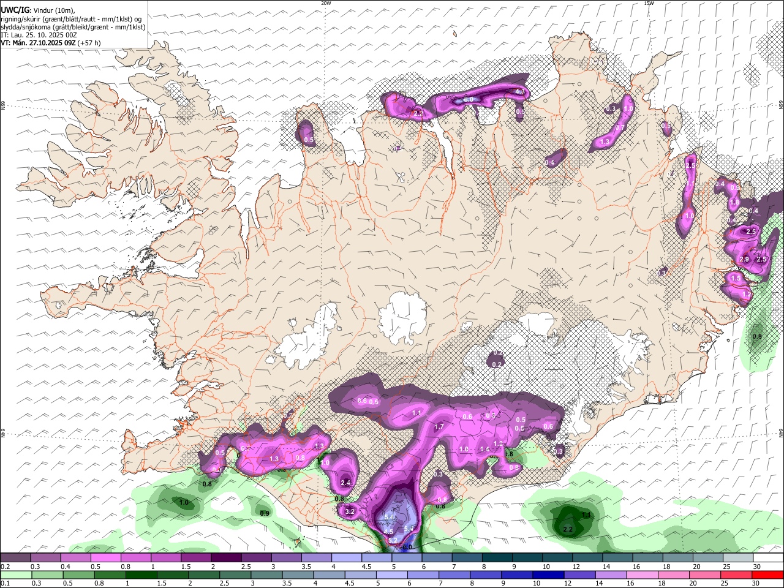Click the '2.9' precipitation value on the east coast
The image size is (784, 588).
coord(744,260)
